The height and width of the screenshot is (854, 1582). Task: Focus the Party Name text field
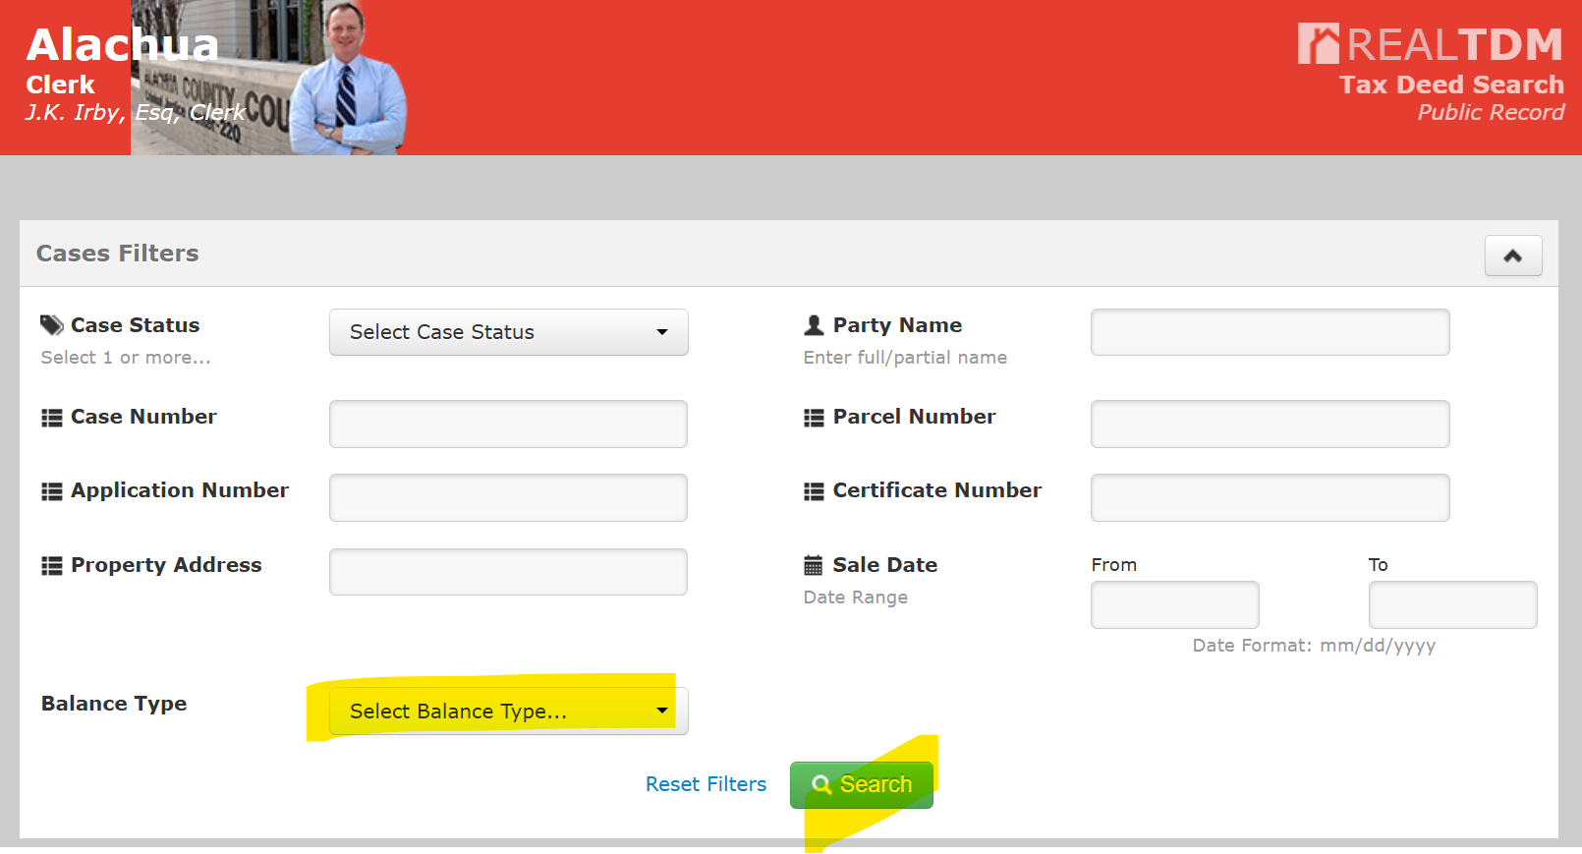tap(1270, 332)
